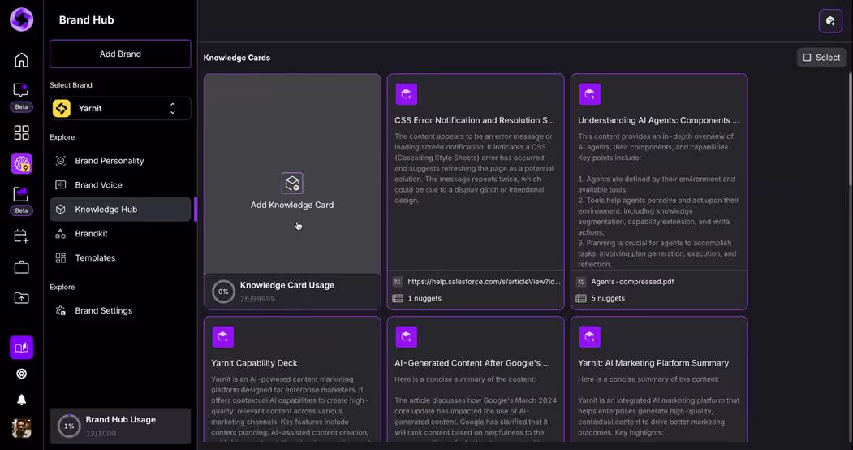Image resolution: width=853 pixels, height=450 pixels.
Task: Open the Agents-compressed.pdf source
Action: coord(632,282)
